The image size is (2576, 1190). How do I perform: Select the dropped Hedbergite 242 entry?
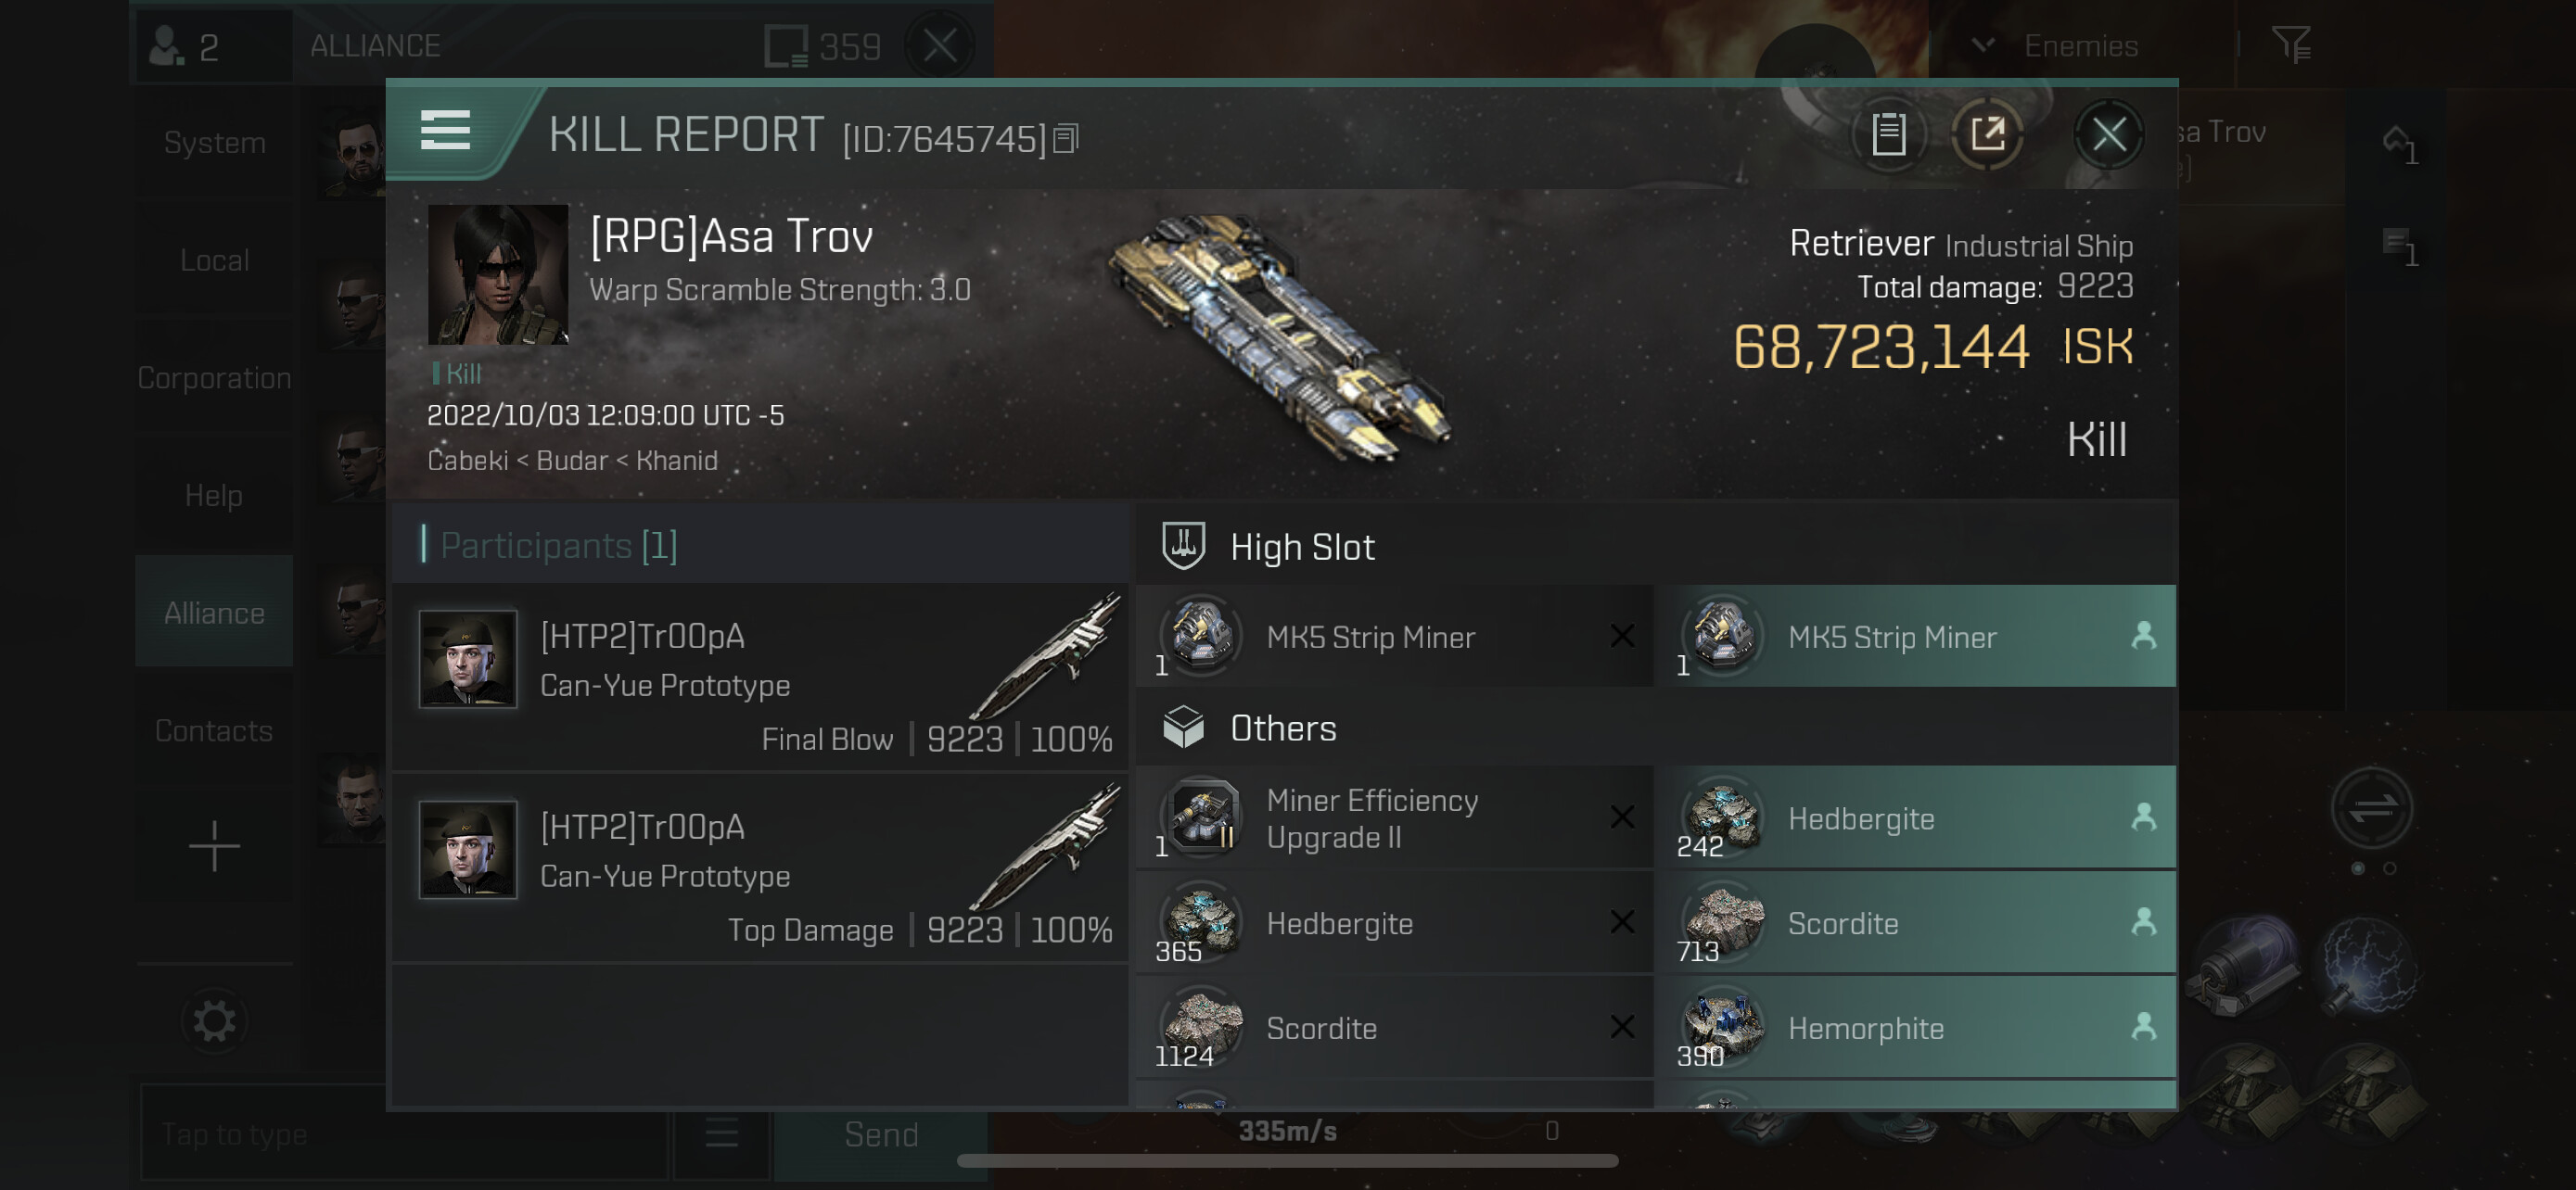(x=1916, y=817)
